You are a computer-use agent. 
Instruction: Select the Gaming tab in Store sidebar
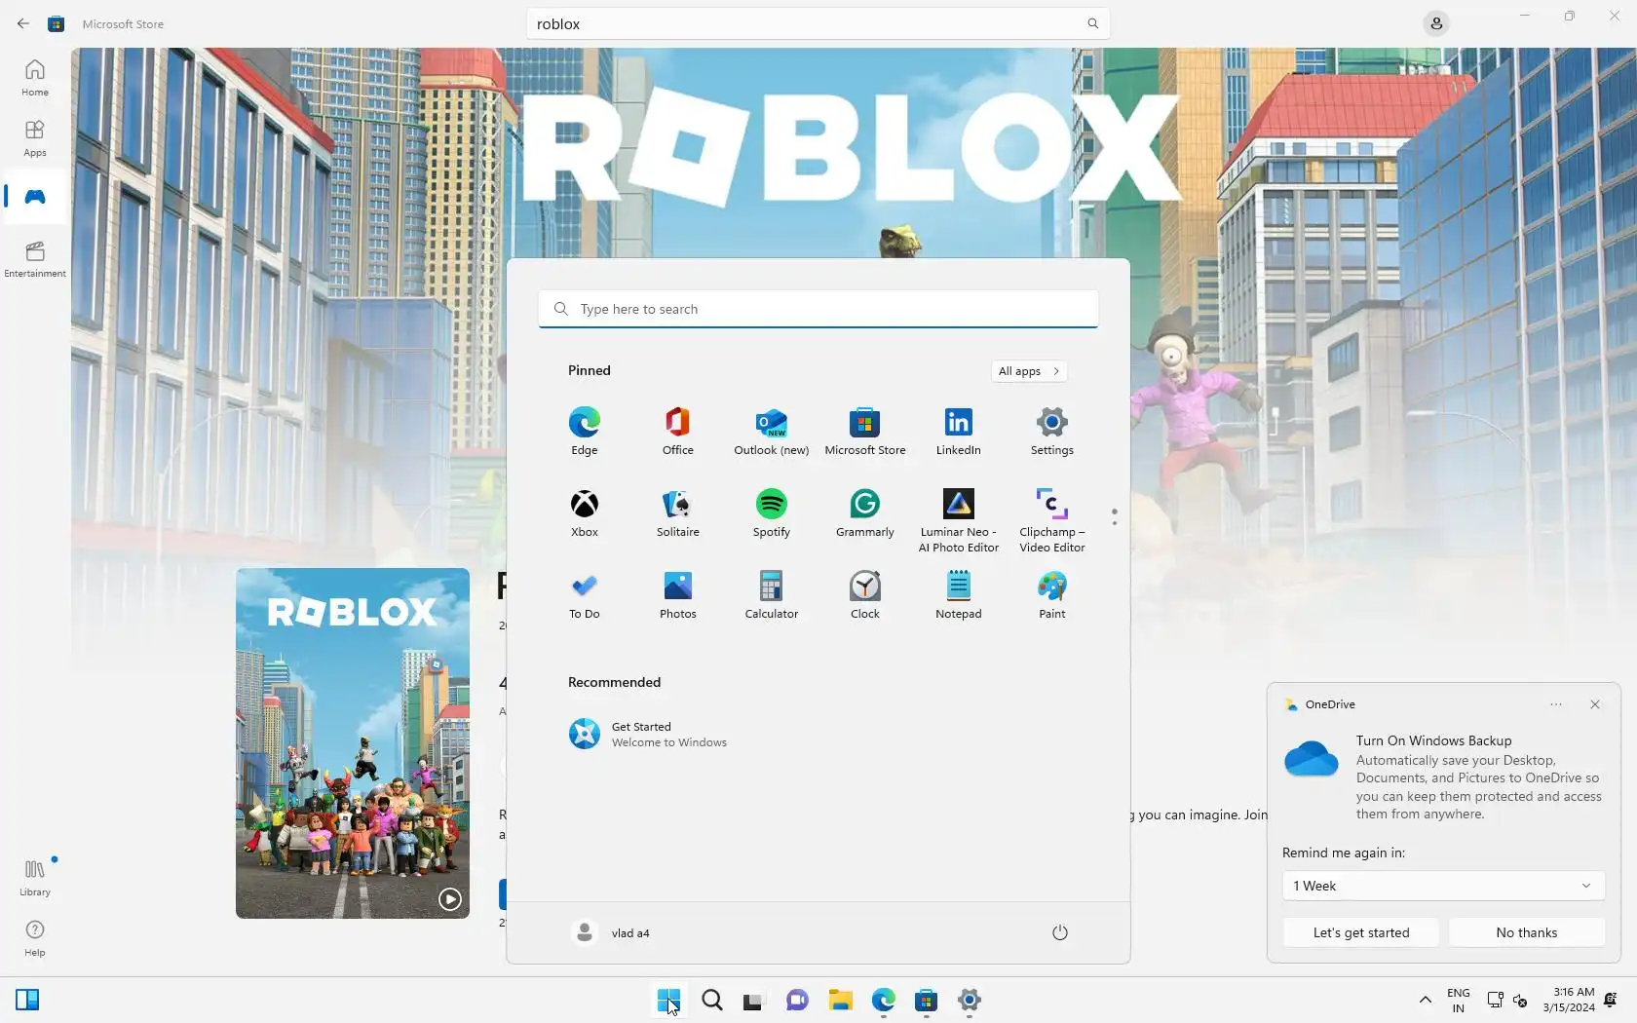[35, 197]
